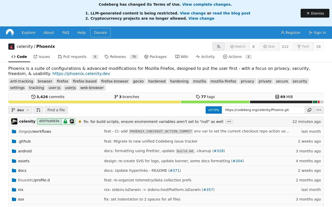Click the android folder icon
Image resolution: width=332 pixels, height=207 pixels.
pyautogui.click(x=14, y=151)
